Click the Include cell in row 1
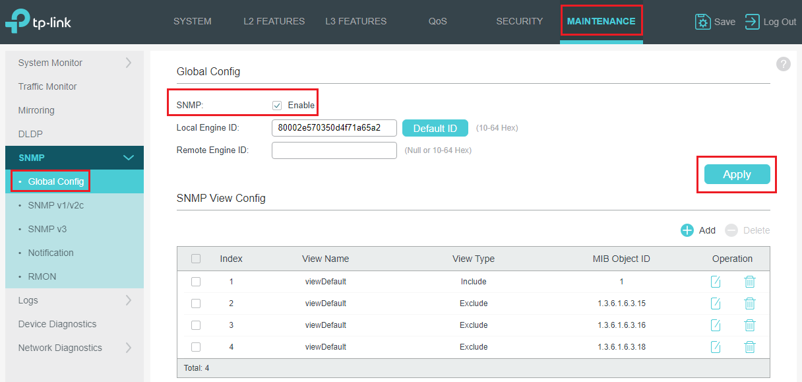This screenshot has height=382, width=802. tap(474, 282)
